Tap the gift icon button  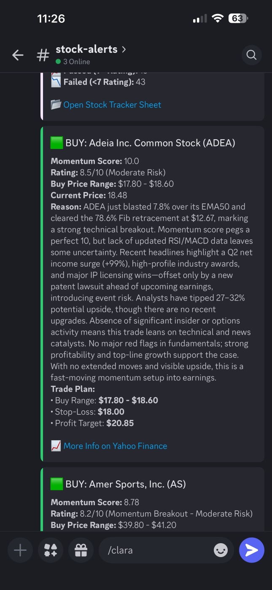81,550
